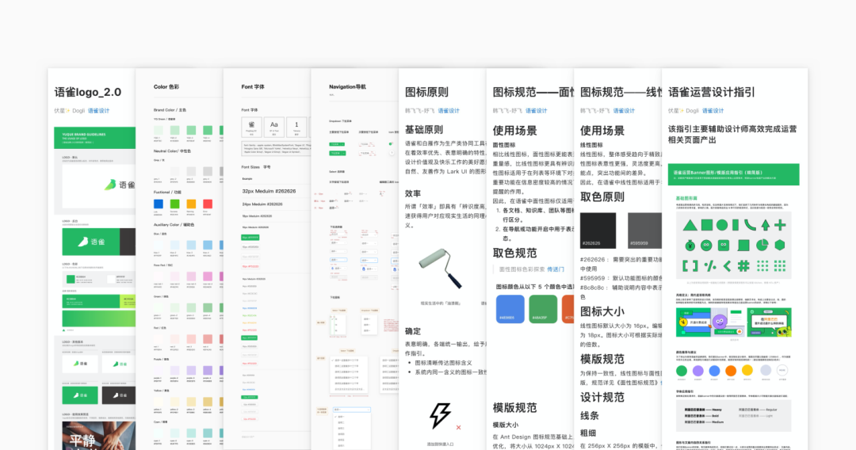The image size is (856, 450).
Task: Click the green hash symbol icon
Action: 743,266
